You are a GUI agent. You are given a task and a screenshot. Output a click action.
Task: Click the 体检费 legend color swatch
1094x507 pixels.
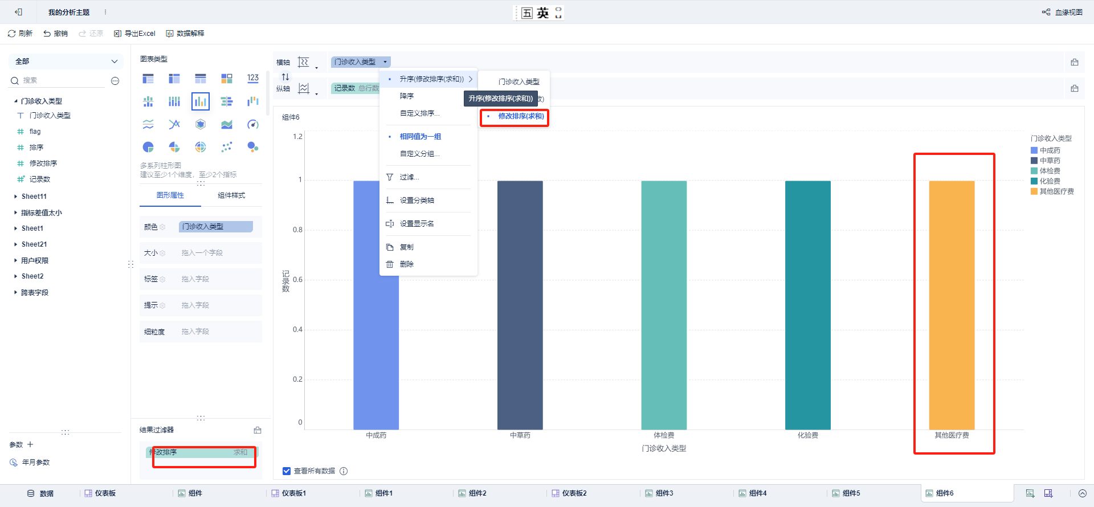click(1034, 171)
